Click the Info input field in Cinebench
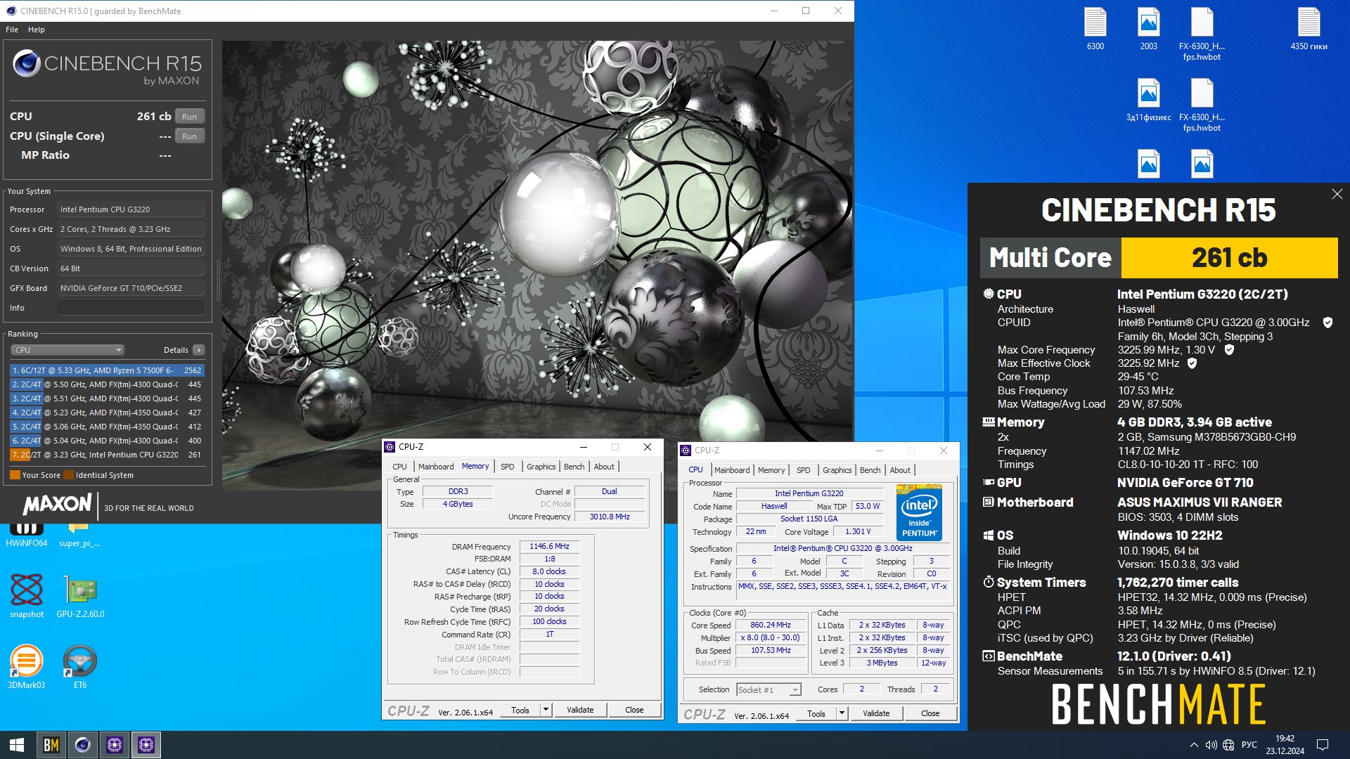 (x=131, y=308)
